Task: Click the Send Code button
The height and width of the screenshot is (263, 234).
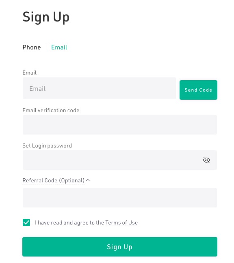Action: [198, 90]
